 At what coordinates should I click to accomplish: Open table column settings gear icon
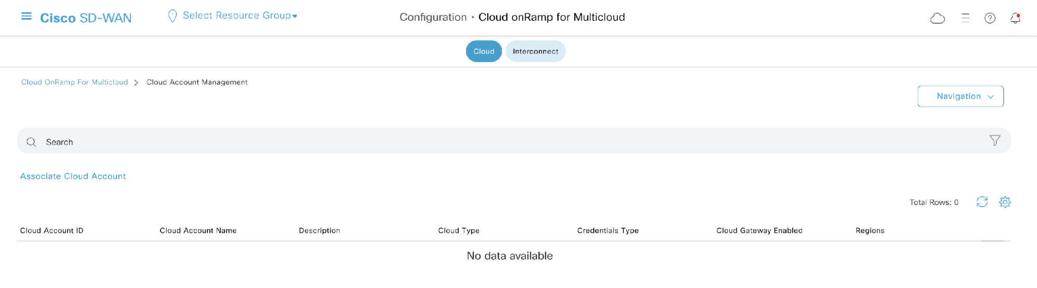[1005, 202]
